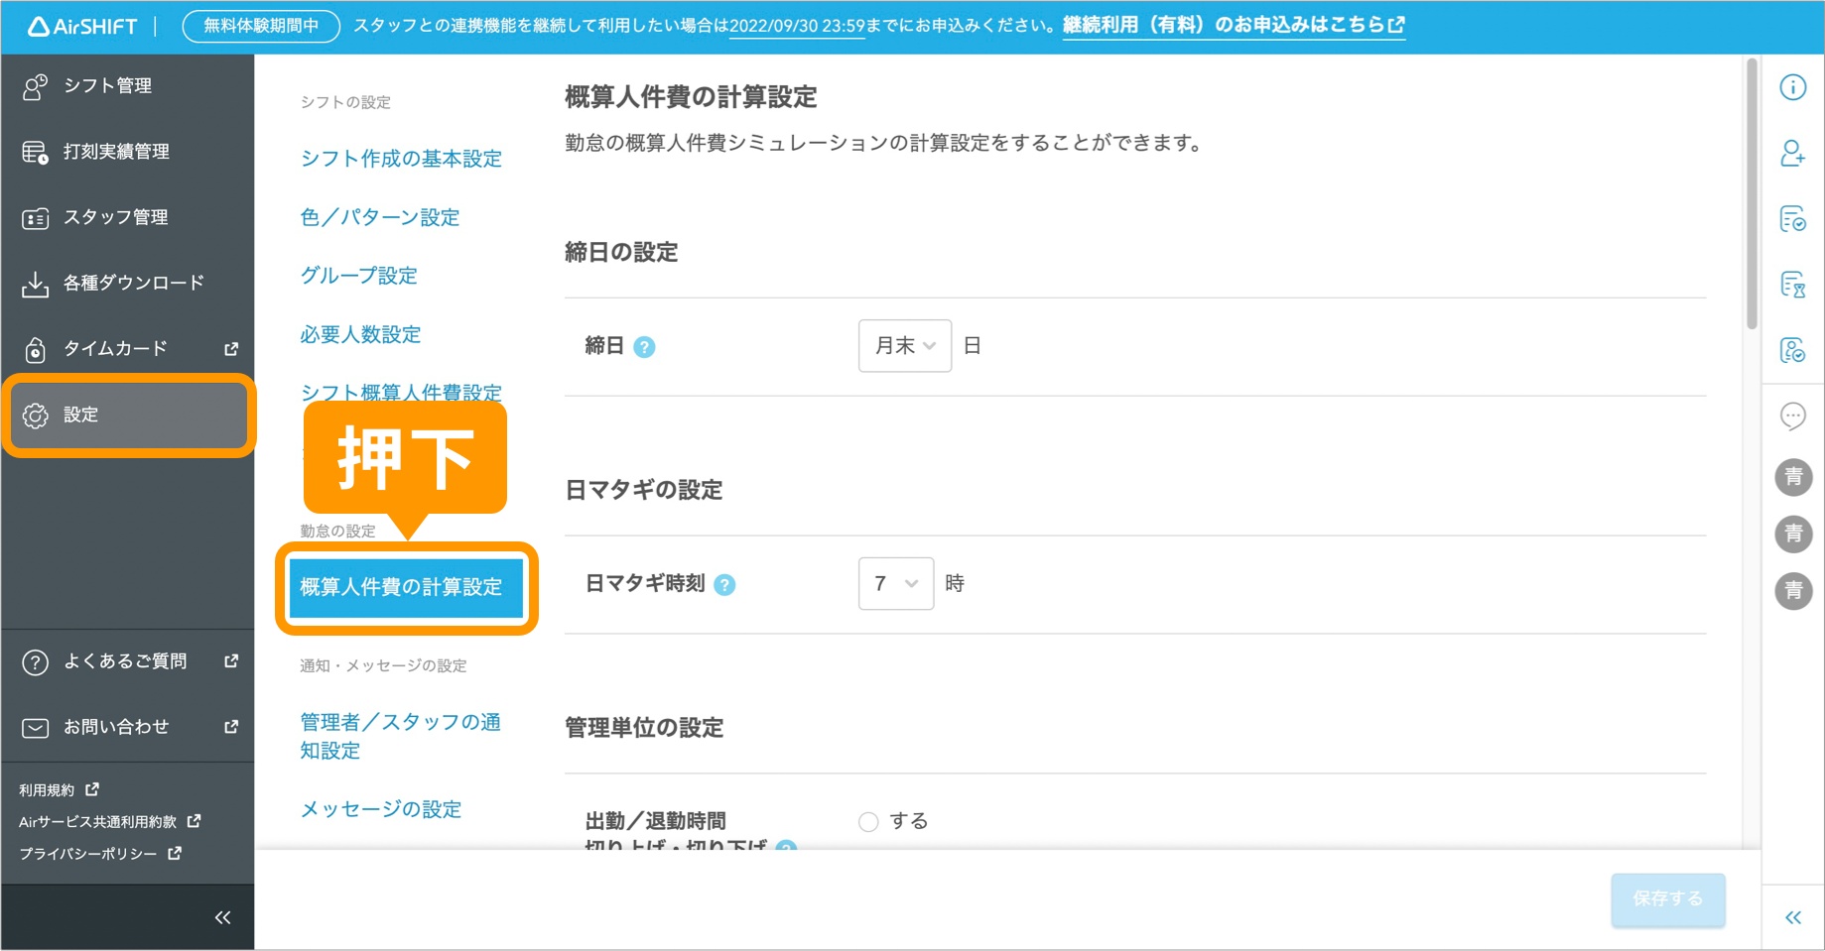Open 打刻実績管理 in the sidebar

click(x=116, y=152)
